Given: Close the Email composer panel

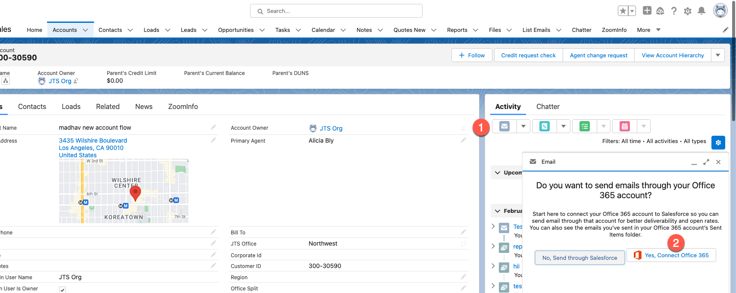Looking at the screenshot, I should (x=718, y=162).
